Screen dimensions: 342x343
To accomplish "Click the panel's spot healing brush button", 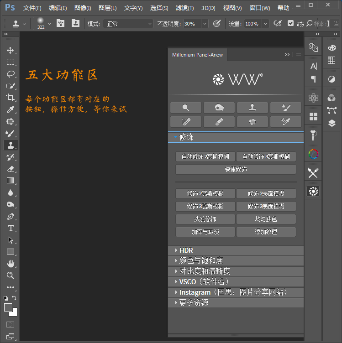I will [x=186, y=122].
